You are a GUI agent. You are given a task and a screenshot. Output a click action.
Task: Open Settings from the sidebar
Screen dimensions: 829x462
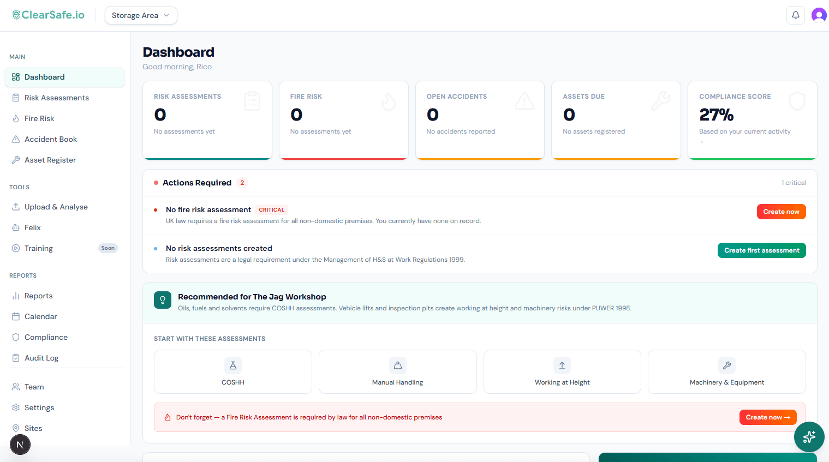tap(39, 407)
